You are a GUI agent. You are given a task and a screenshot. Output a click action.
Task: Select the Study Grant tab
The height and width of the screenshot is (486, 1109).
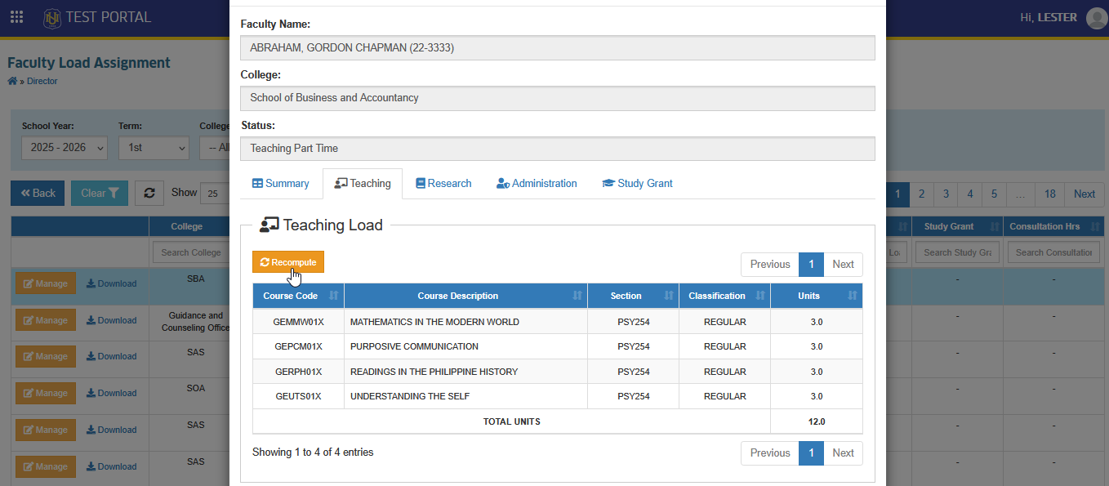tap(637, 184)
